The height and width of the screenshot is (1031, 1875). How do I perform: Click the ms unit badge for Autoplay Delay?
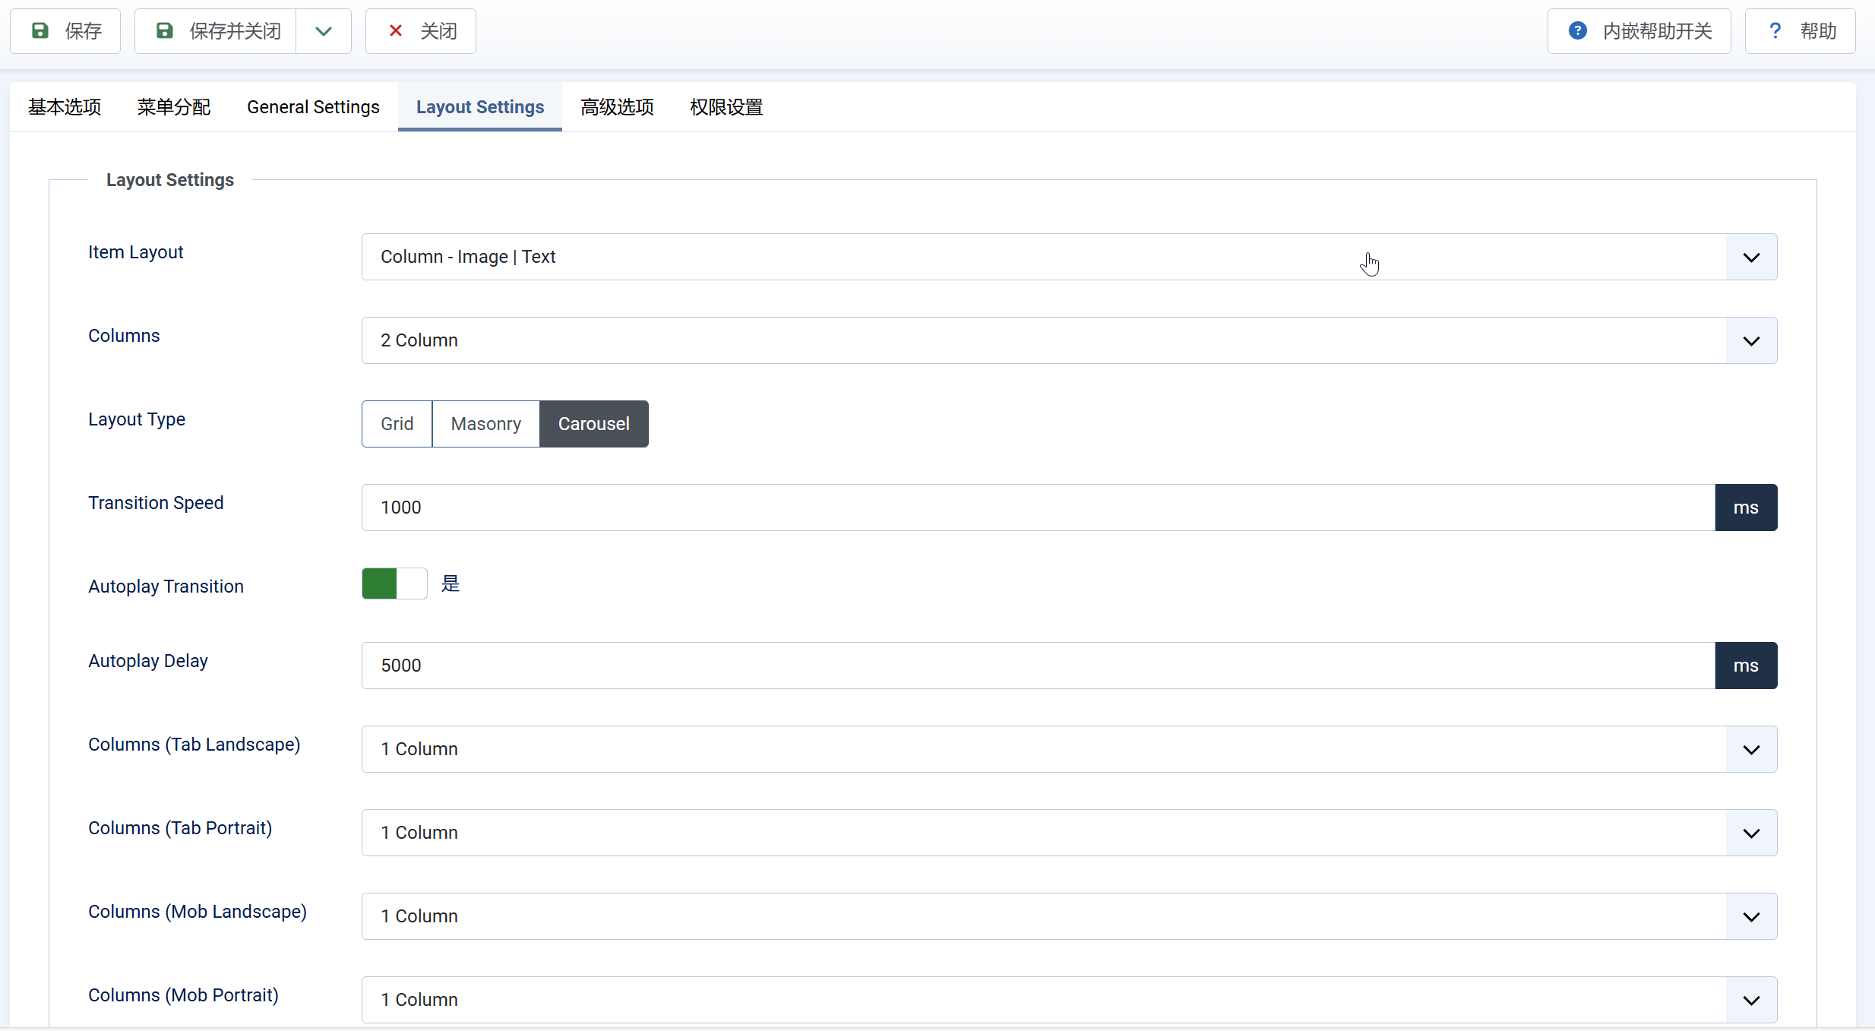[1745, 666]
